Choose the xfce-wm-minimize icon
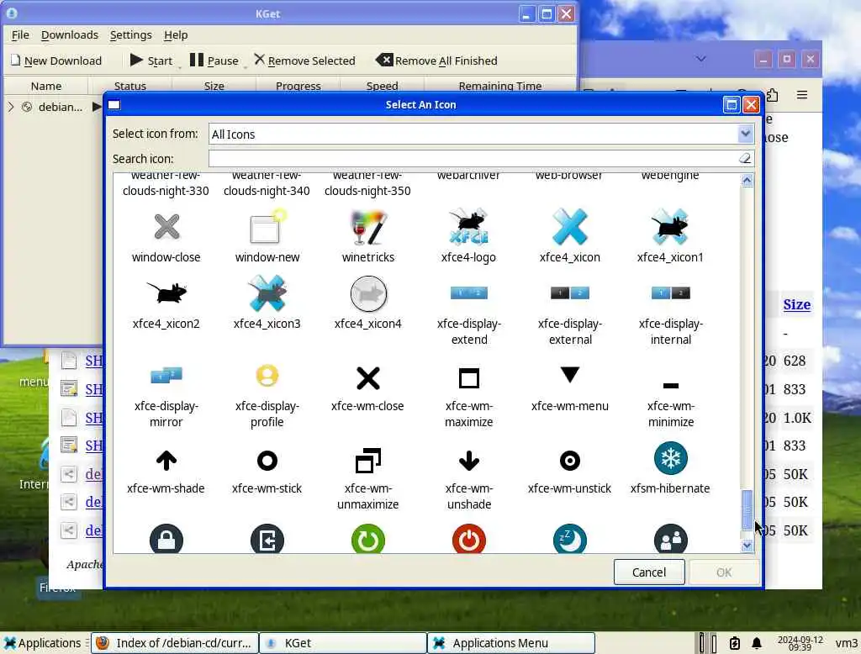 click(670, 386)
